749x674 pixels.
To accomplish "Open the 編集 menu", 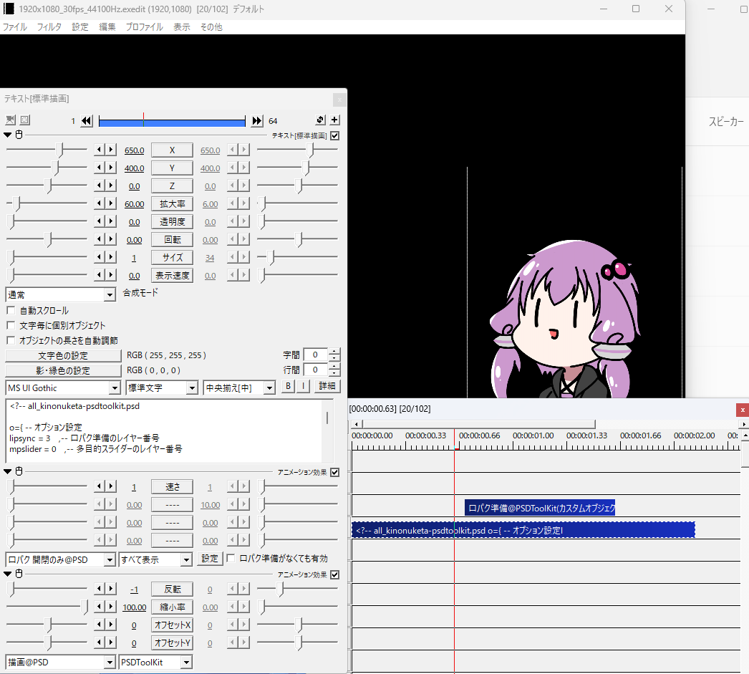I will (x=107, y=27).
